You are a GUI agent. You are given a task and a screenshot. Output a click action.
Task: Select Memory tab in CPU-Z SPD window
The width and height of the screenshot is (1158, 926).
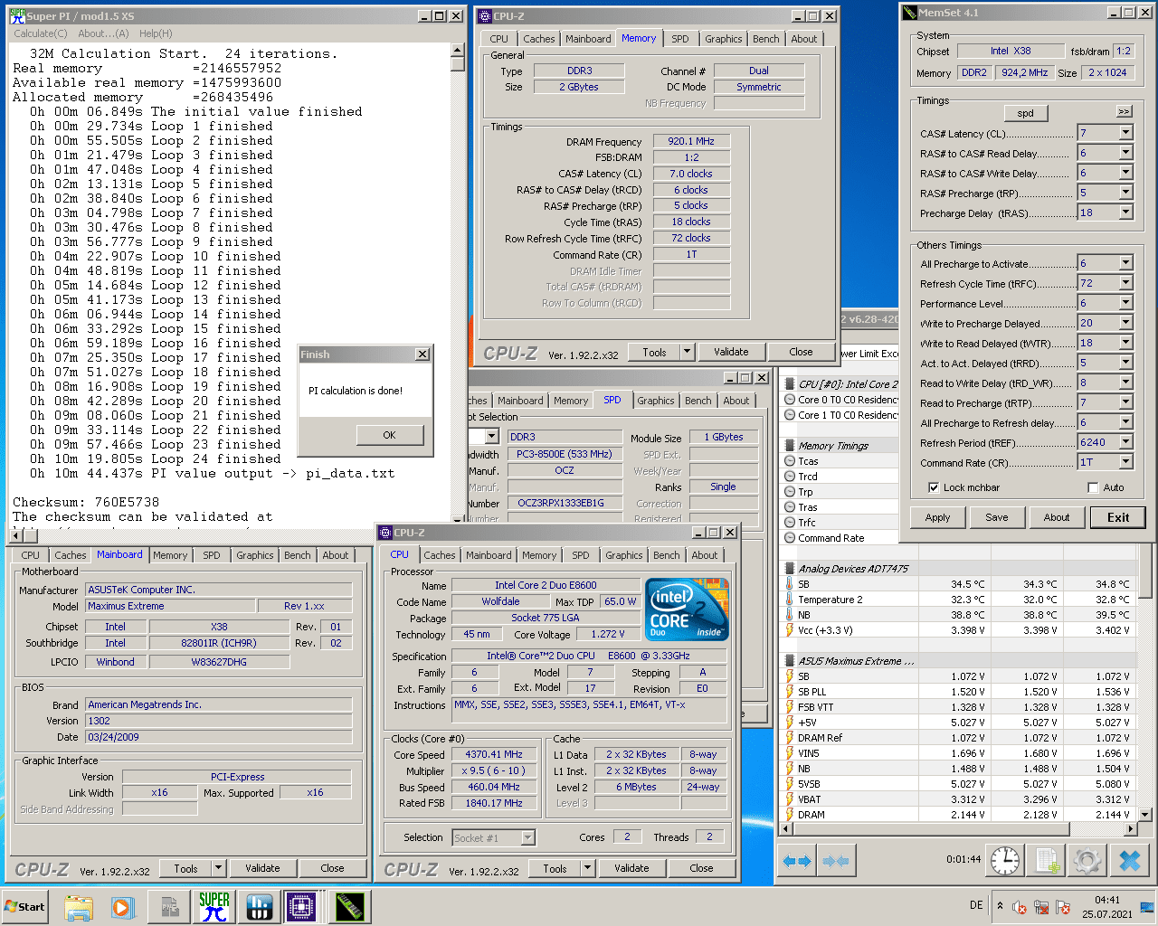(571, 401)
